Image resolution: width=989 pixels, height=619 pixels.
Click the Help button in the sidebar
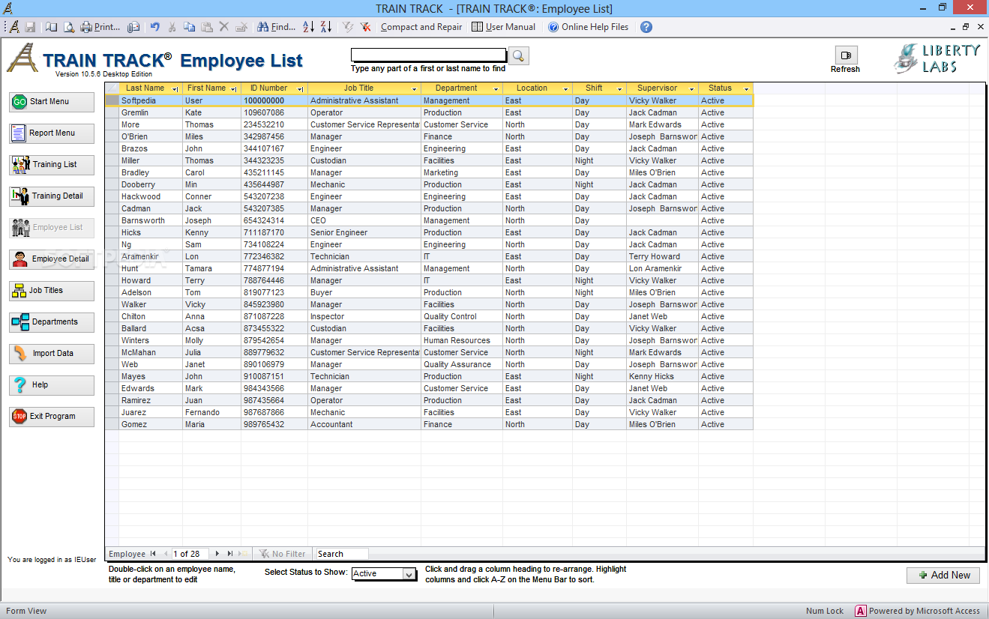[x=52, y=385]
